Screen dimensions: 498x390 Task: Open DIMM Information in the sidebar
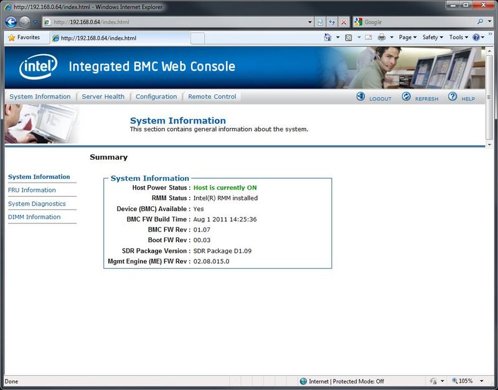coord(34,217)
